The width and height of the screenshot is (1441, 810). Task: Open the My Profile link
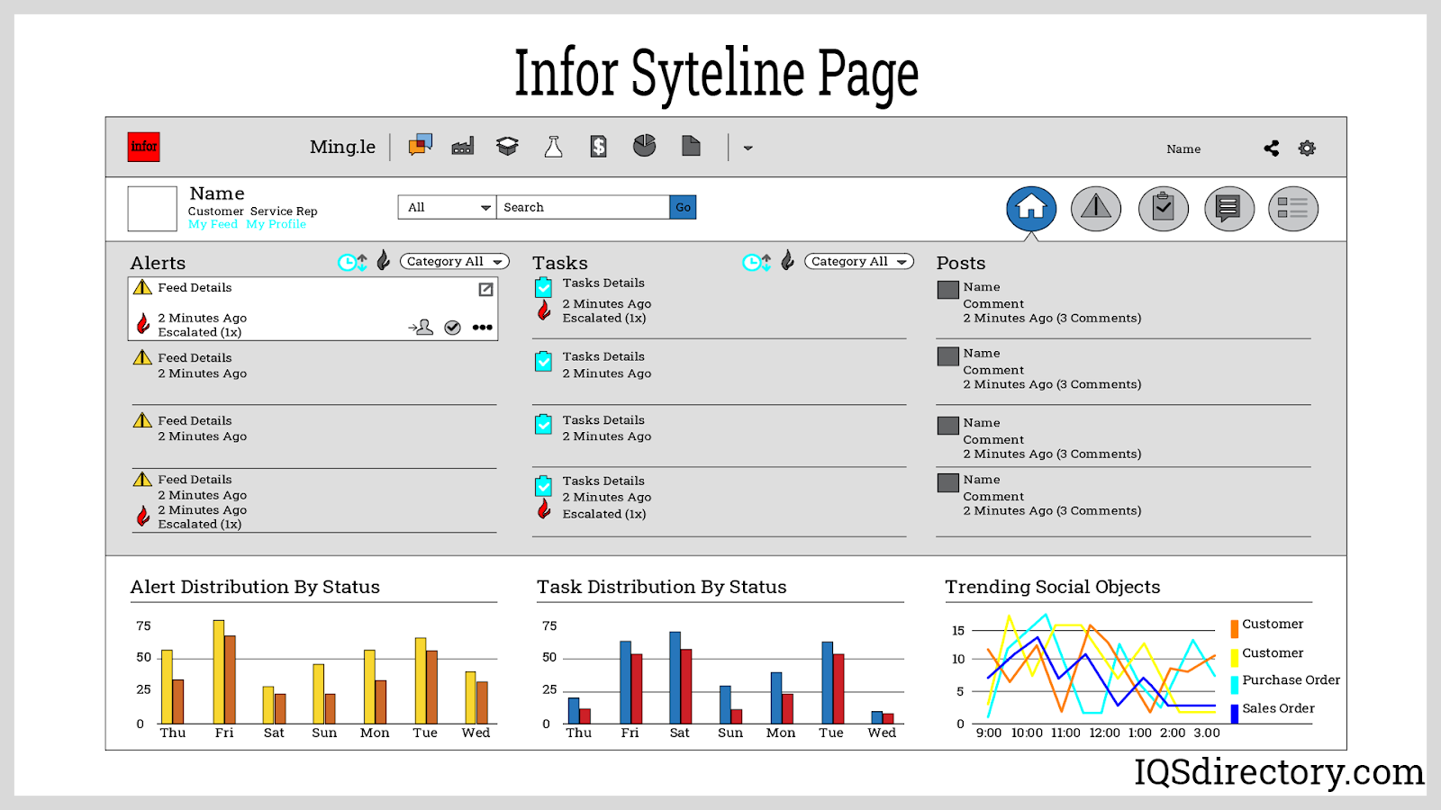pos(276,225)
